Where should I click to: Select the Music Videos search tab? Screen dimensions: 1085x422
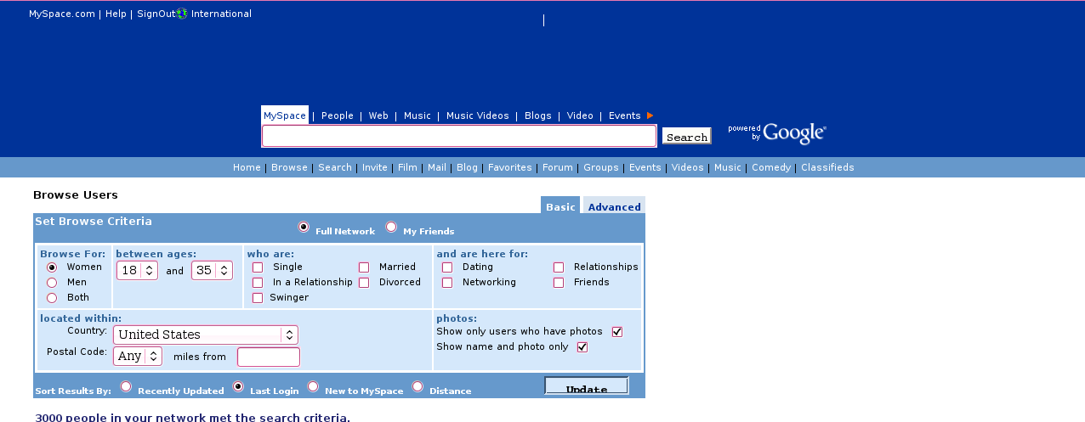pyautogui.click(x=478, y=115)
